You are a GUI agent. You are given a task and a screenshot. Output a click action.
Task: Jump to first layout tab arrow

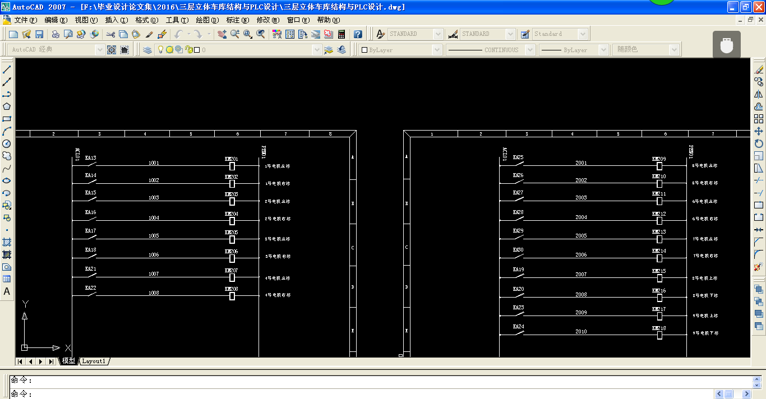click(x=20, y=361)
